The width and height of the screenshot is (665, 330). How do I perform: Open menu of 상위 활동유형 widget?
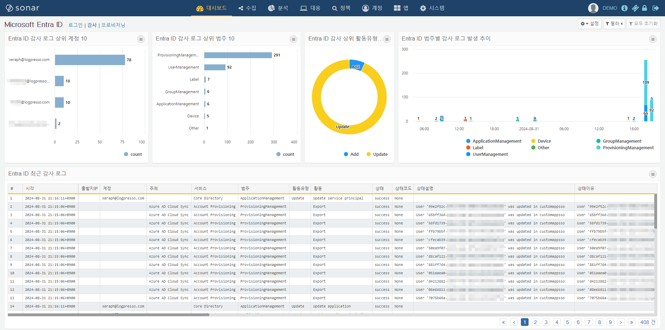tap(387, 39)
